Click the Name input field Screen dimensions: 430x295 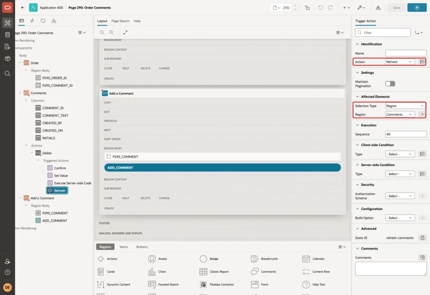pyautogui.click(x=406, y=53)
